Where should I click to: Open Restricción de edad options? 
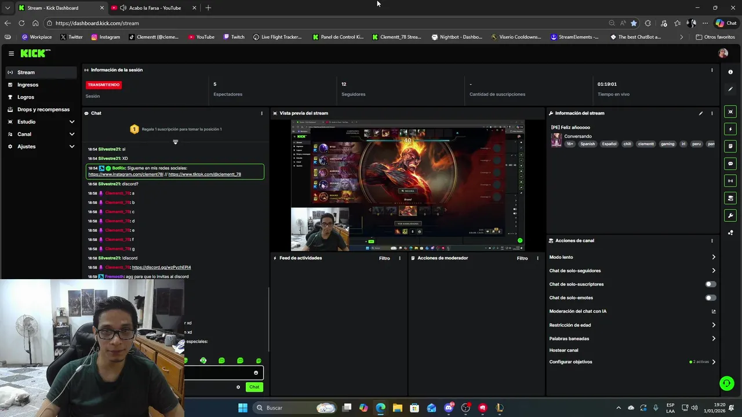[632, 325]
